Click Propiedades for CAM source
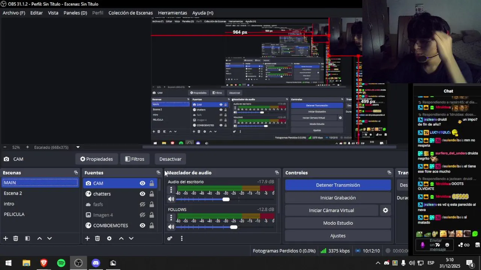This screenshot has width=481, height=270. coord(97,159)
